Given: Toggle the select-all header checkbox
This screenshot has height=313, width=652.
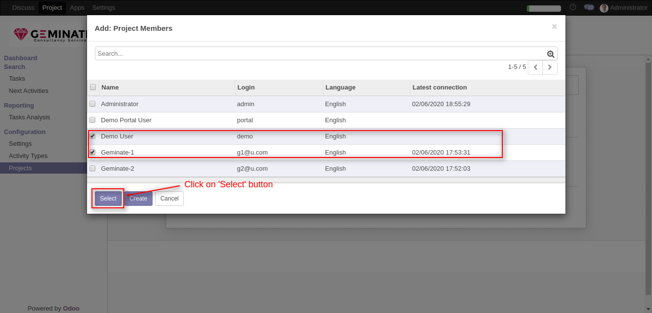Looking at the screenshot, I should (93, 88).
